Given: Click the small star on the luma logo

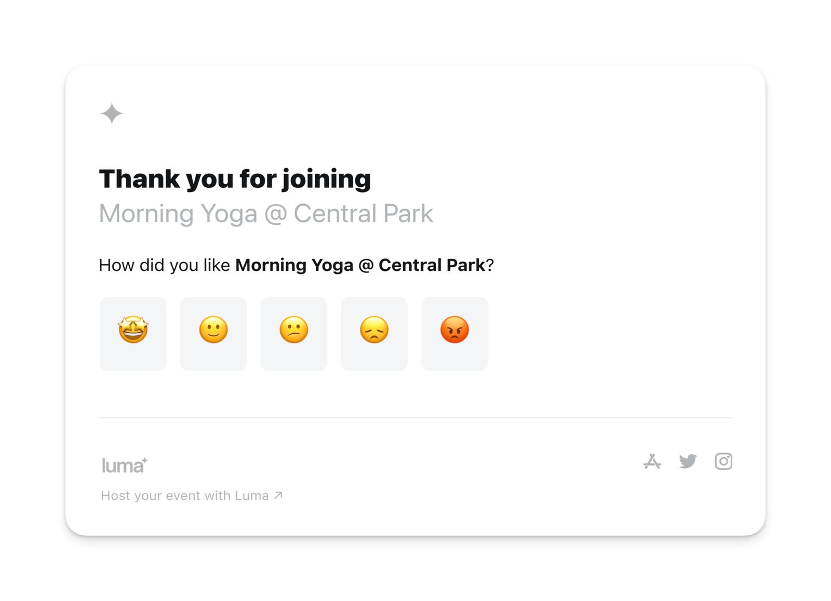Looking at the screenshot, I should click(145, 460).
